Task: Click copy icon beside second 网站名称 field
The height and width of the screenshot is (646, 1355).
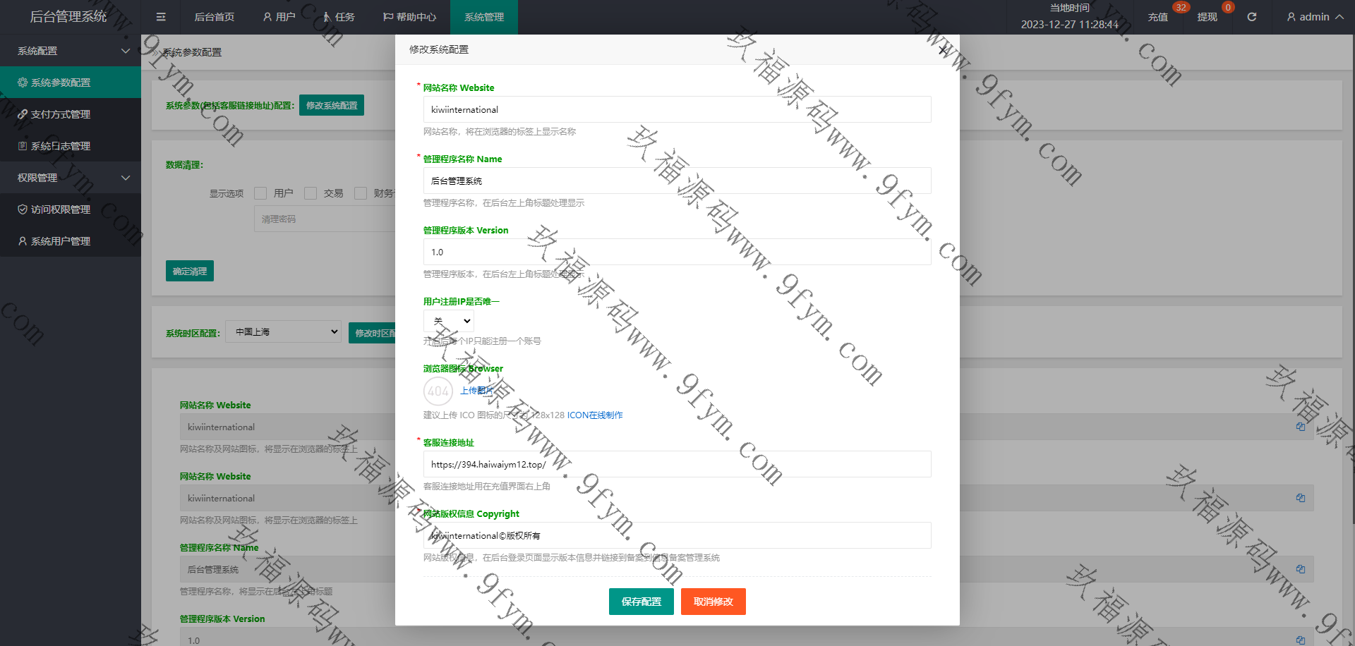Action: tap(1300, 498)
